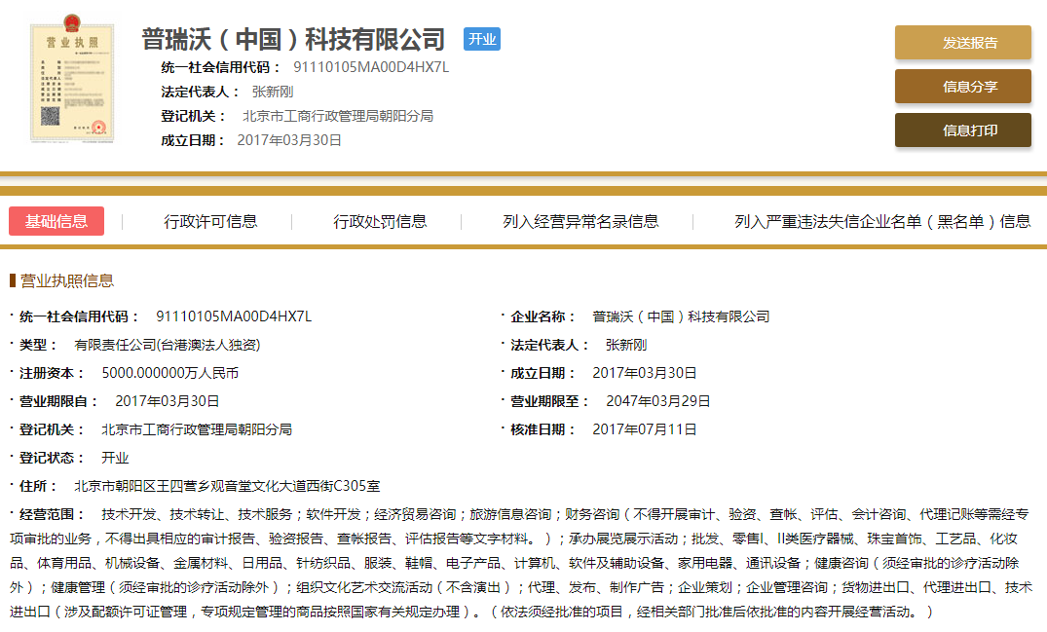Open the 行政处罚信息 tab

[x=380, y=221]
